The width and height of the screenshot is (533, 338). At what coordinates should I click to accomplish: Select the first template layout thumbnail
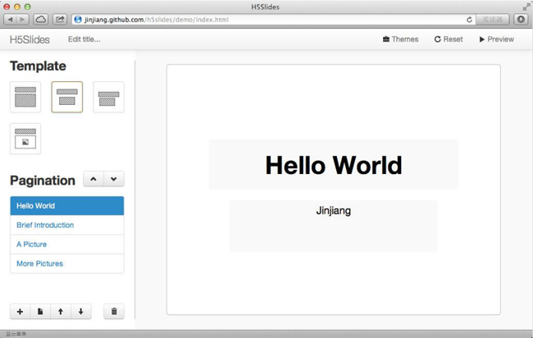coord(25,97)
